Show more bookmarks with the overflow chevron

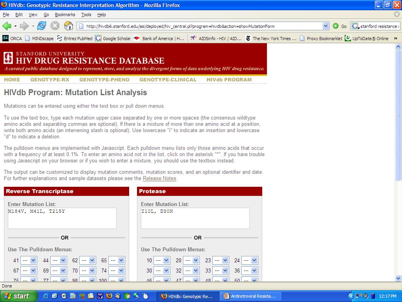click(x=396, y=39)
